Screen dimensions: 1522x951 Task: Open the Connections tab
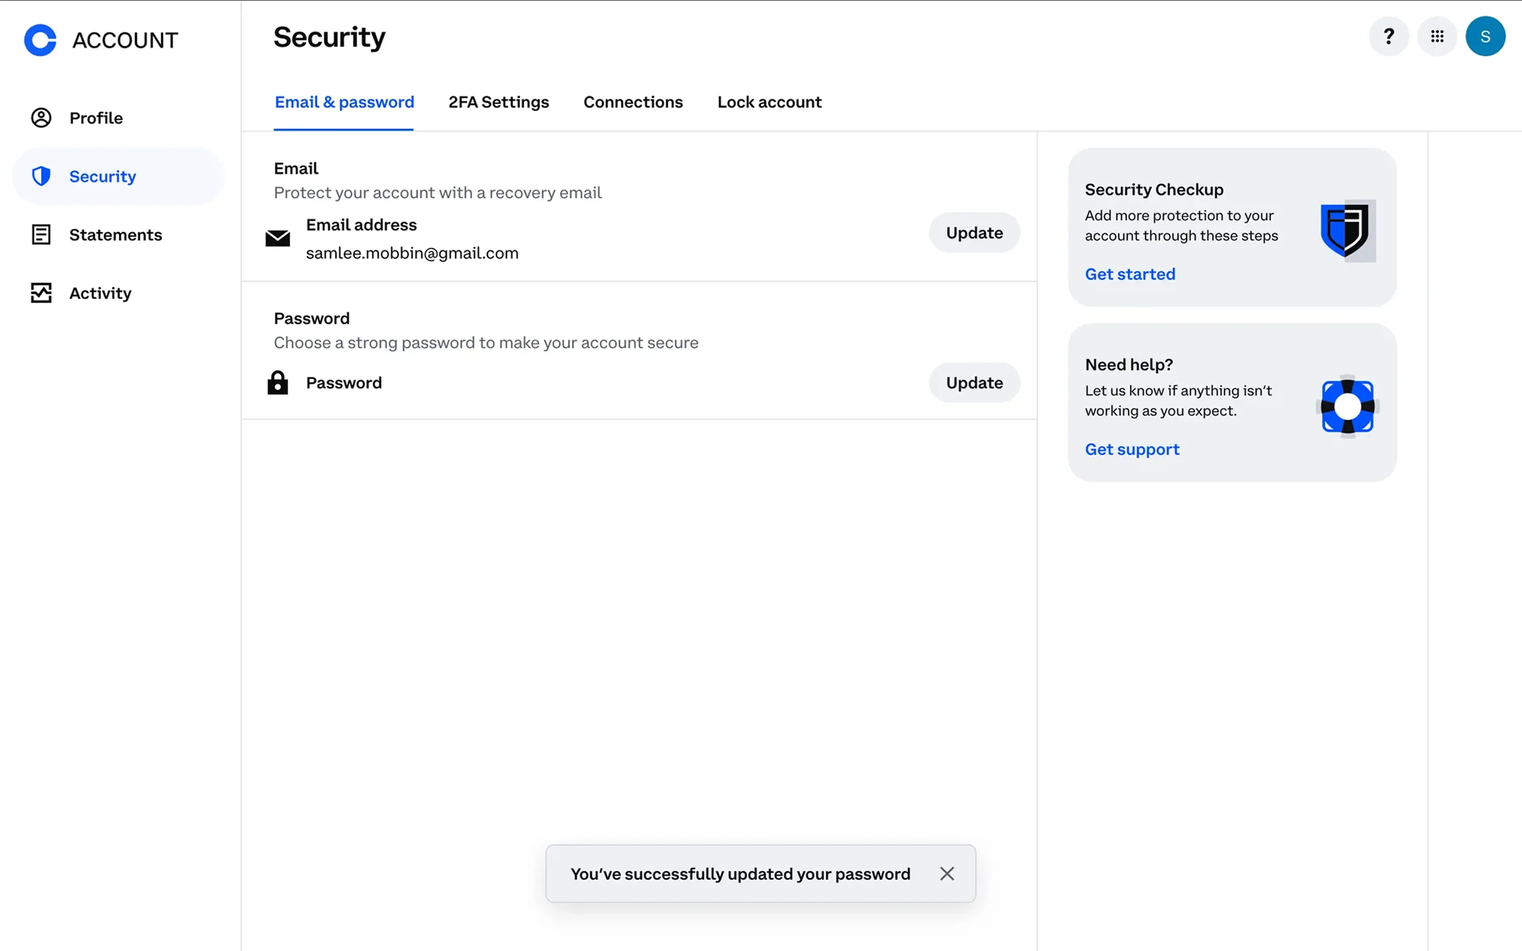(633, 102)
